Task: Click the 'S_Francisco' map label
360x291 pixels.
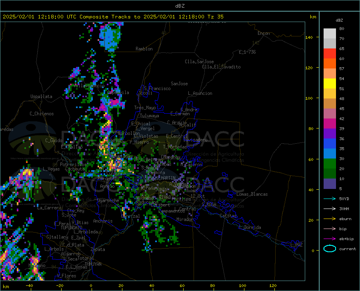Action: 157,88
